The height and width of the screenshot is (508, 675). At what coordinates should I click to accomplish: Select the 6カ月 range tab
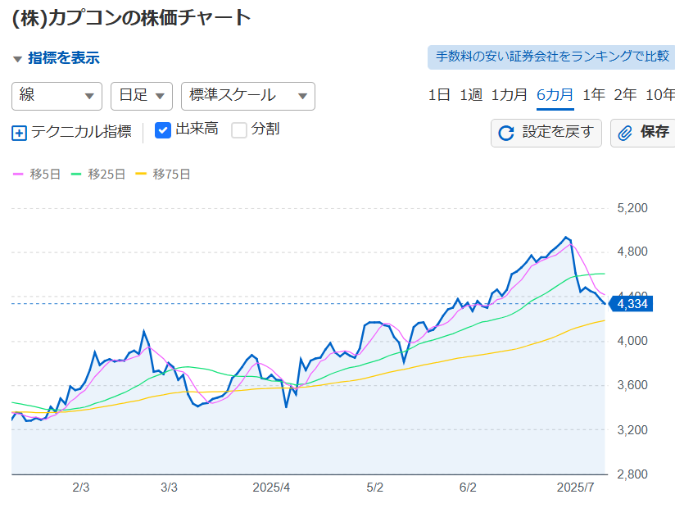pyautogui.click(x=555, y=95)
